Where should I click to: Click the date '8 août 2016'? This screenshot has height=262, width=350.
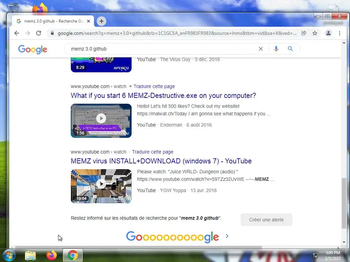pos(199,125)
